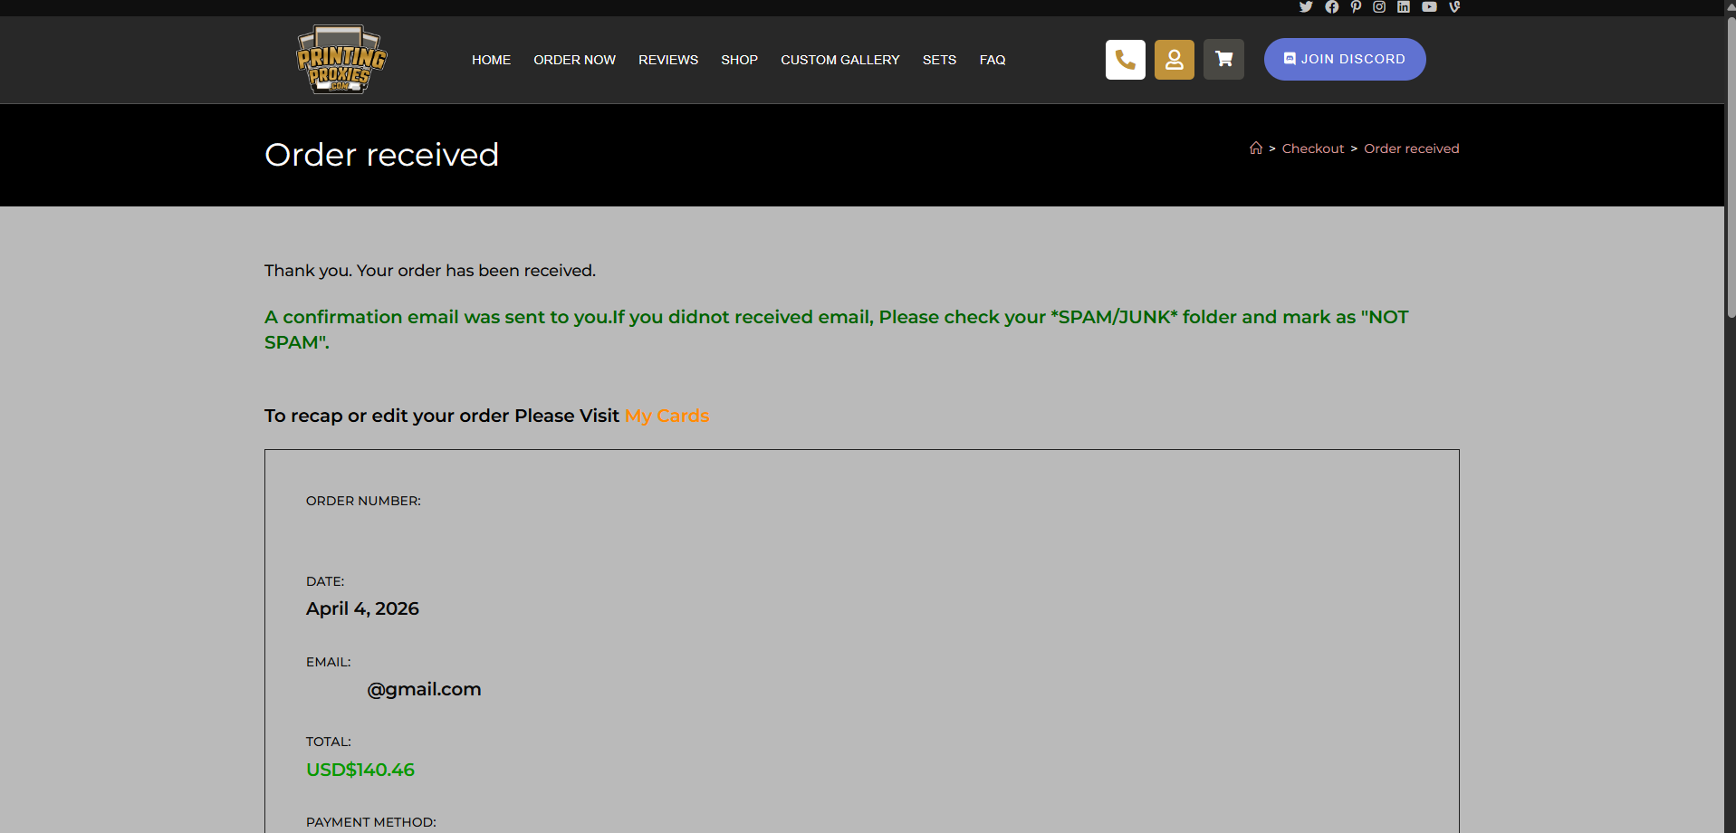This screenshot has height=833, width=1736.
Task: Click the green confirmation email notice
Action: tap(837, 330)
